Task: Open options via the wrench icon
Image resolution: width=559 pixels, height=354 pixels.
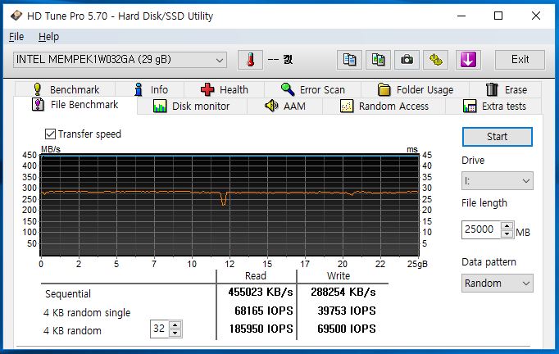Action: (x=436, y=60)
